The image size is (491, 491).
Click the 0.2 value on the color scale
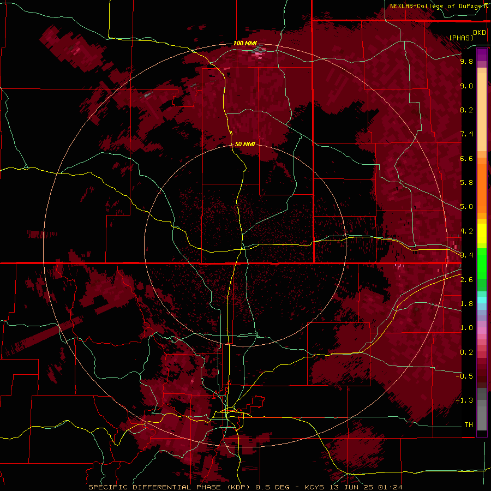pos(466,352)
